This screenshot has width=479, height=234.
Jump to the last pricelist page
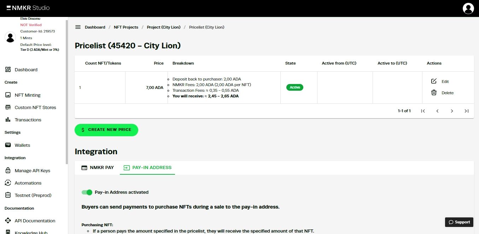click(x=466, y=111)
